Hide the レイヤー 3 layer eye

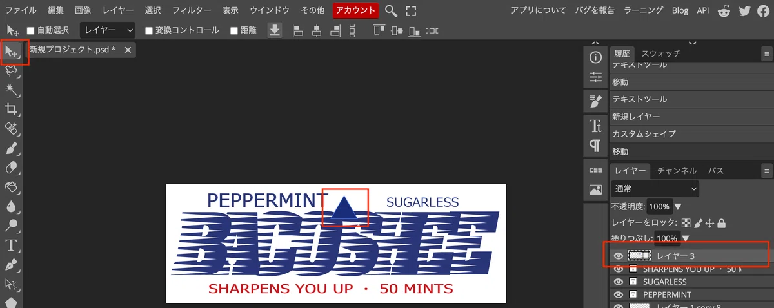(x=619, y=256)
